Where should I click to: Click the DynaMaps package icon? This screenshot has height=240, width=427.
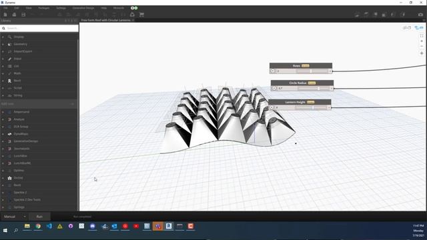9,134
